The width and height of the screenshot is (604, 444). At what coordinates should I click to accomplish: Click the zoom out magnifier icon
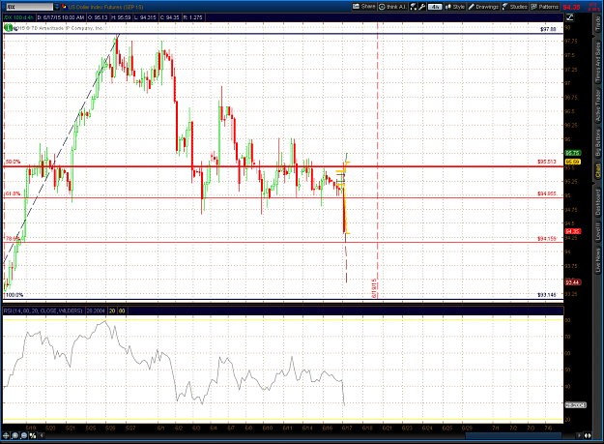pos(23,435)
